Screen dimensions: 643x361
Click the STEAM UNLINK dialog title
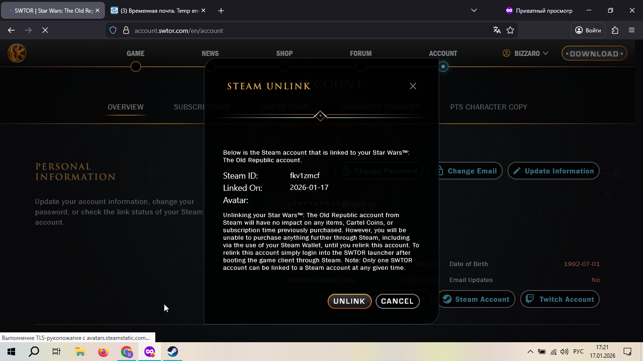pyautogui.click(x=269, y=86)
